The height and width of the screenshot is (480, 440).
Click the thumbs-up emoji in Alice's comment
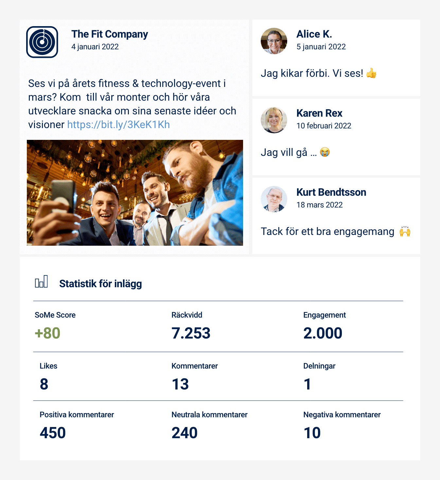(x=371, y=73)
